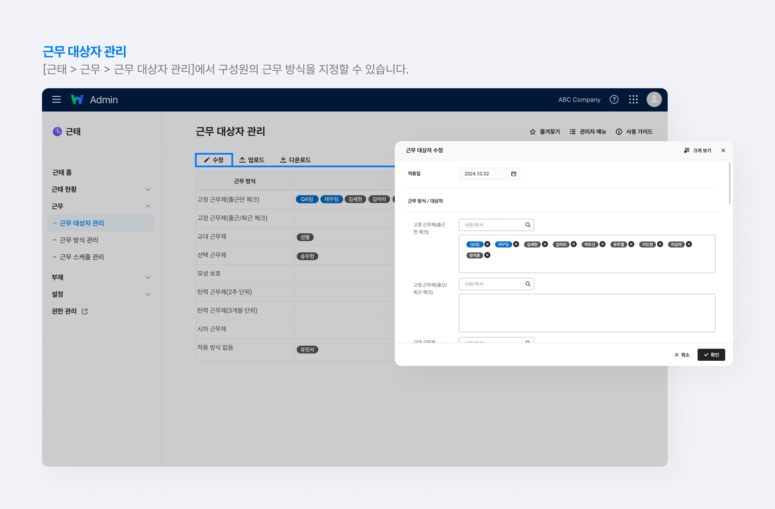The width and height of the screenshot is (775, 509).
Task: Open the app launcher grid icon
Action: tap(633, 100)
